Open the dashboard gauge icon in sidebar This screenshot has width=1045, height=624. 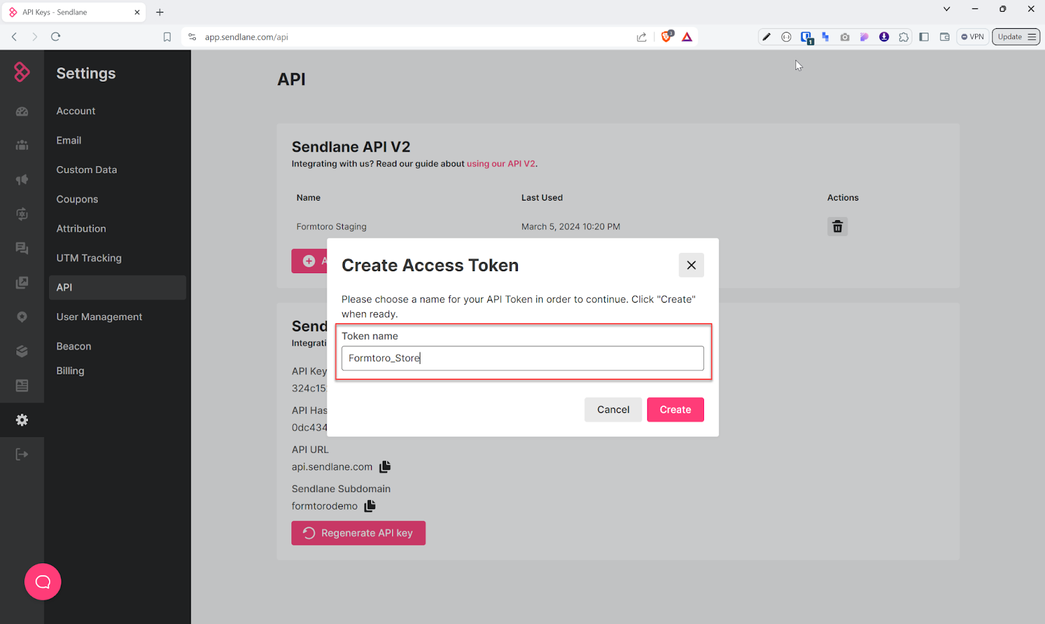(22, 112)
